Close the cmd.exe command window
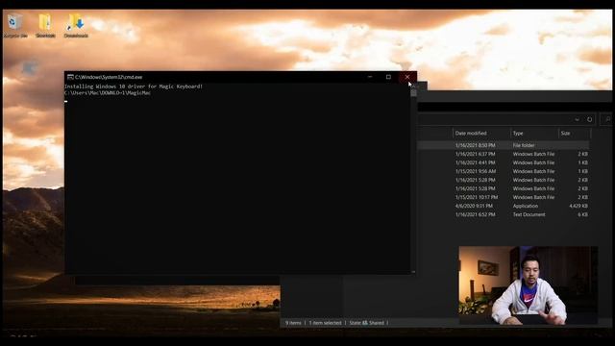The height and width of the screenshot is (346, 615). (x=407, y=77)
